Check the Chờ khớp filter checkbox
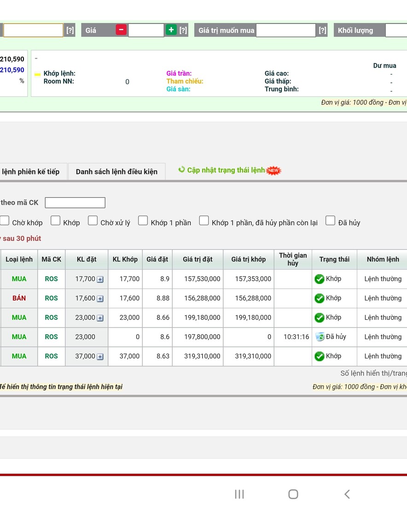Screen dimensions: 407x508 [5, 221]
